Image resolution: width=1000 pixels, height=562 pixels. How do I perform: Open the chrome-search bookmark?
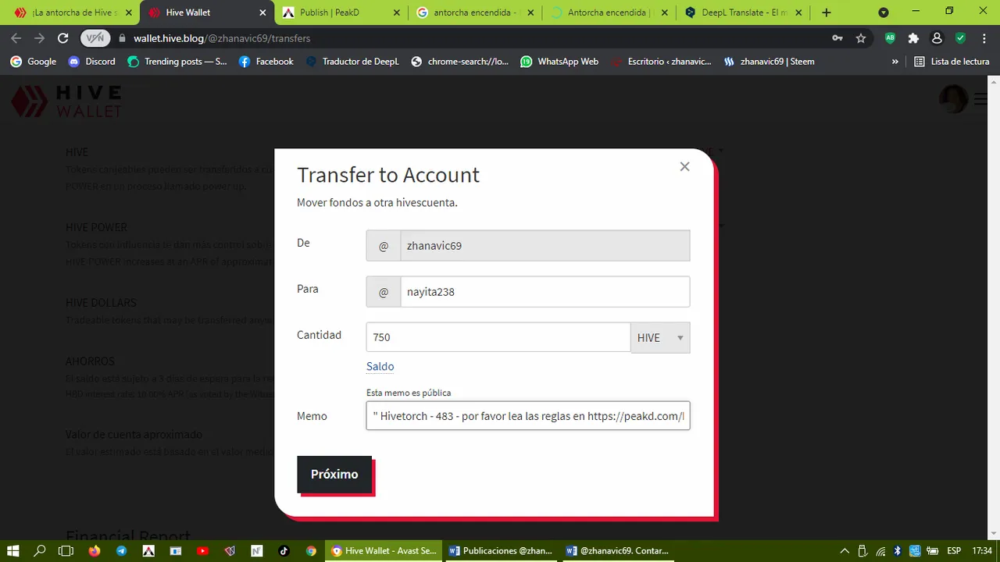click(459, 62)
